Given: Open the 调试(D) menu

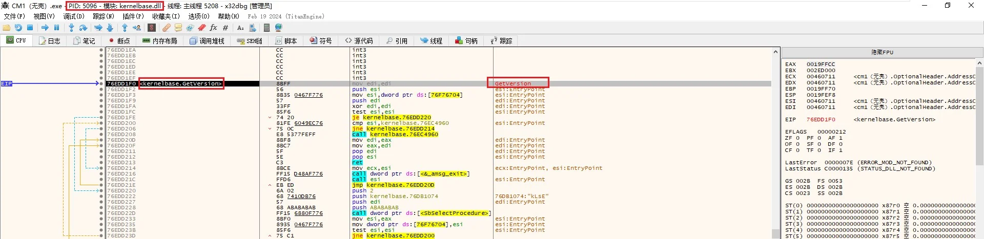Looking at the screenshot, I should click(74, 16).
